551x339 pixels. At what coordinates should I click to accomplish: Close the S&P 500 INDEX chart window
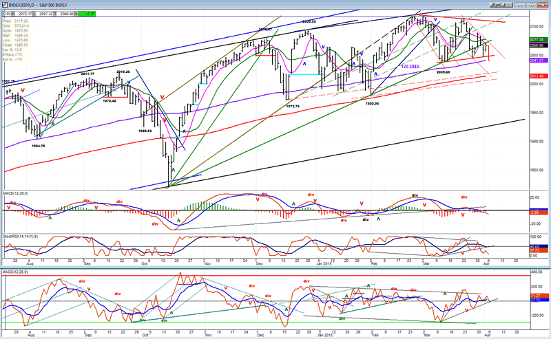click(x=543, y=6)
